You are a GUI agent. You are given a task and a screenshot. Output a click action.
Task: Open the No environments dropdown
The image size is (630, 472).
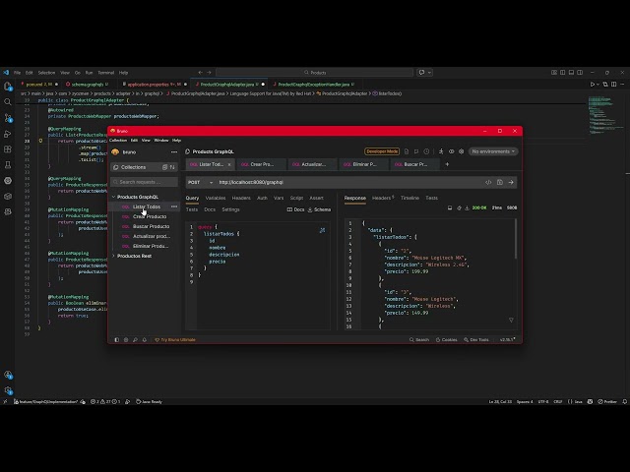493,151
